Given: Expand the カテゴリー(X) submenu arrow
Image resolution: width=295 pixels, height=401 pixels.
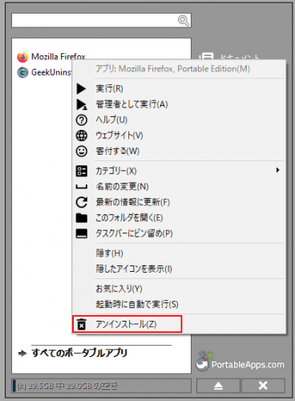Looking at the screenshot, I should click(x=278, y=170).
